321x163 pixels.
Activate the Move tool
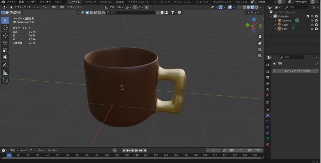5,36
